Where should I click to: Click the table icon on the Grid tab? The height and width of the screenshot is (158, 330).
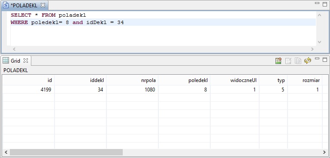6,61
